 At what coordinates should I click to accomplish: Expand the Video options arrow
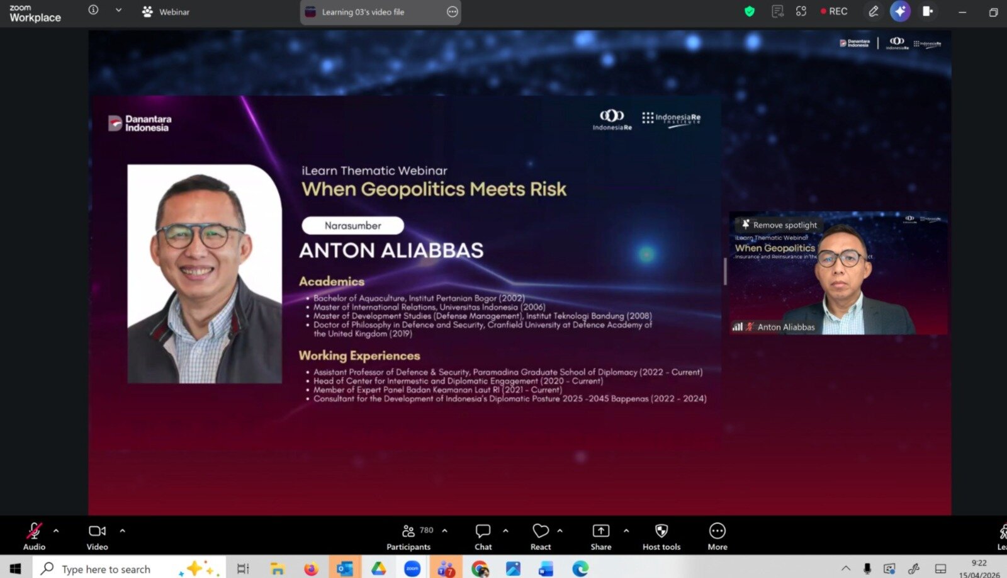(x=123, y=531)
